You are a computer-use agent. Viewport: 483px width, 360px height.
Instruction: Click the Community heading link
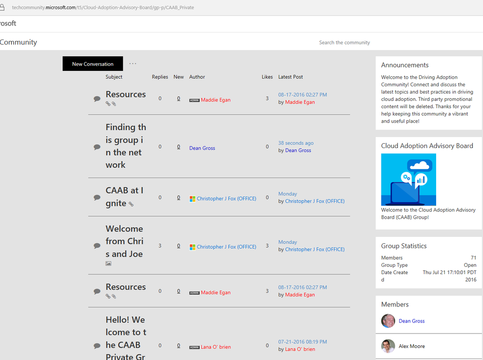[x=18, y=42]
